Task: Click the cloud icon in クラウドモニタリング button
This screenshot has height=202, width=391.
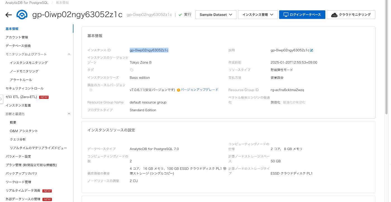Action: [334, 15]
